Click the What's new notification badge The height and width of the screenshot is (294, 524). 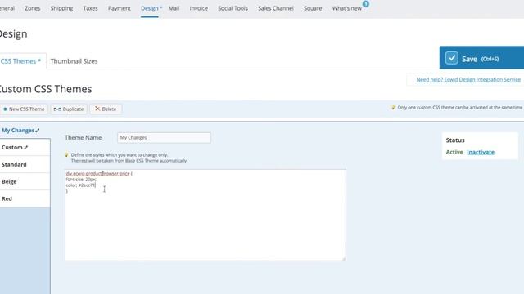tap(366, 4)
